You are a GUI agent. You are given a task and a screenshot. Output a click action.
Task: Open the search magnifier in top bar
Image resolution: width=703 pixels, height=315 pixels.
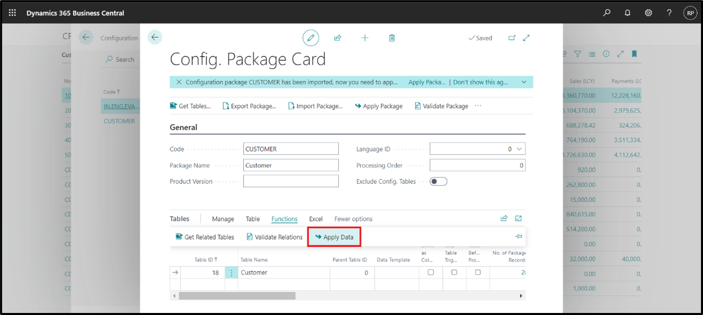point(607,13)
